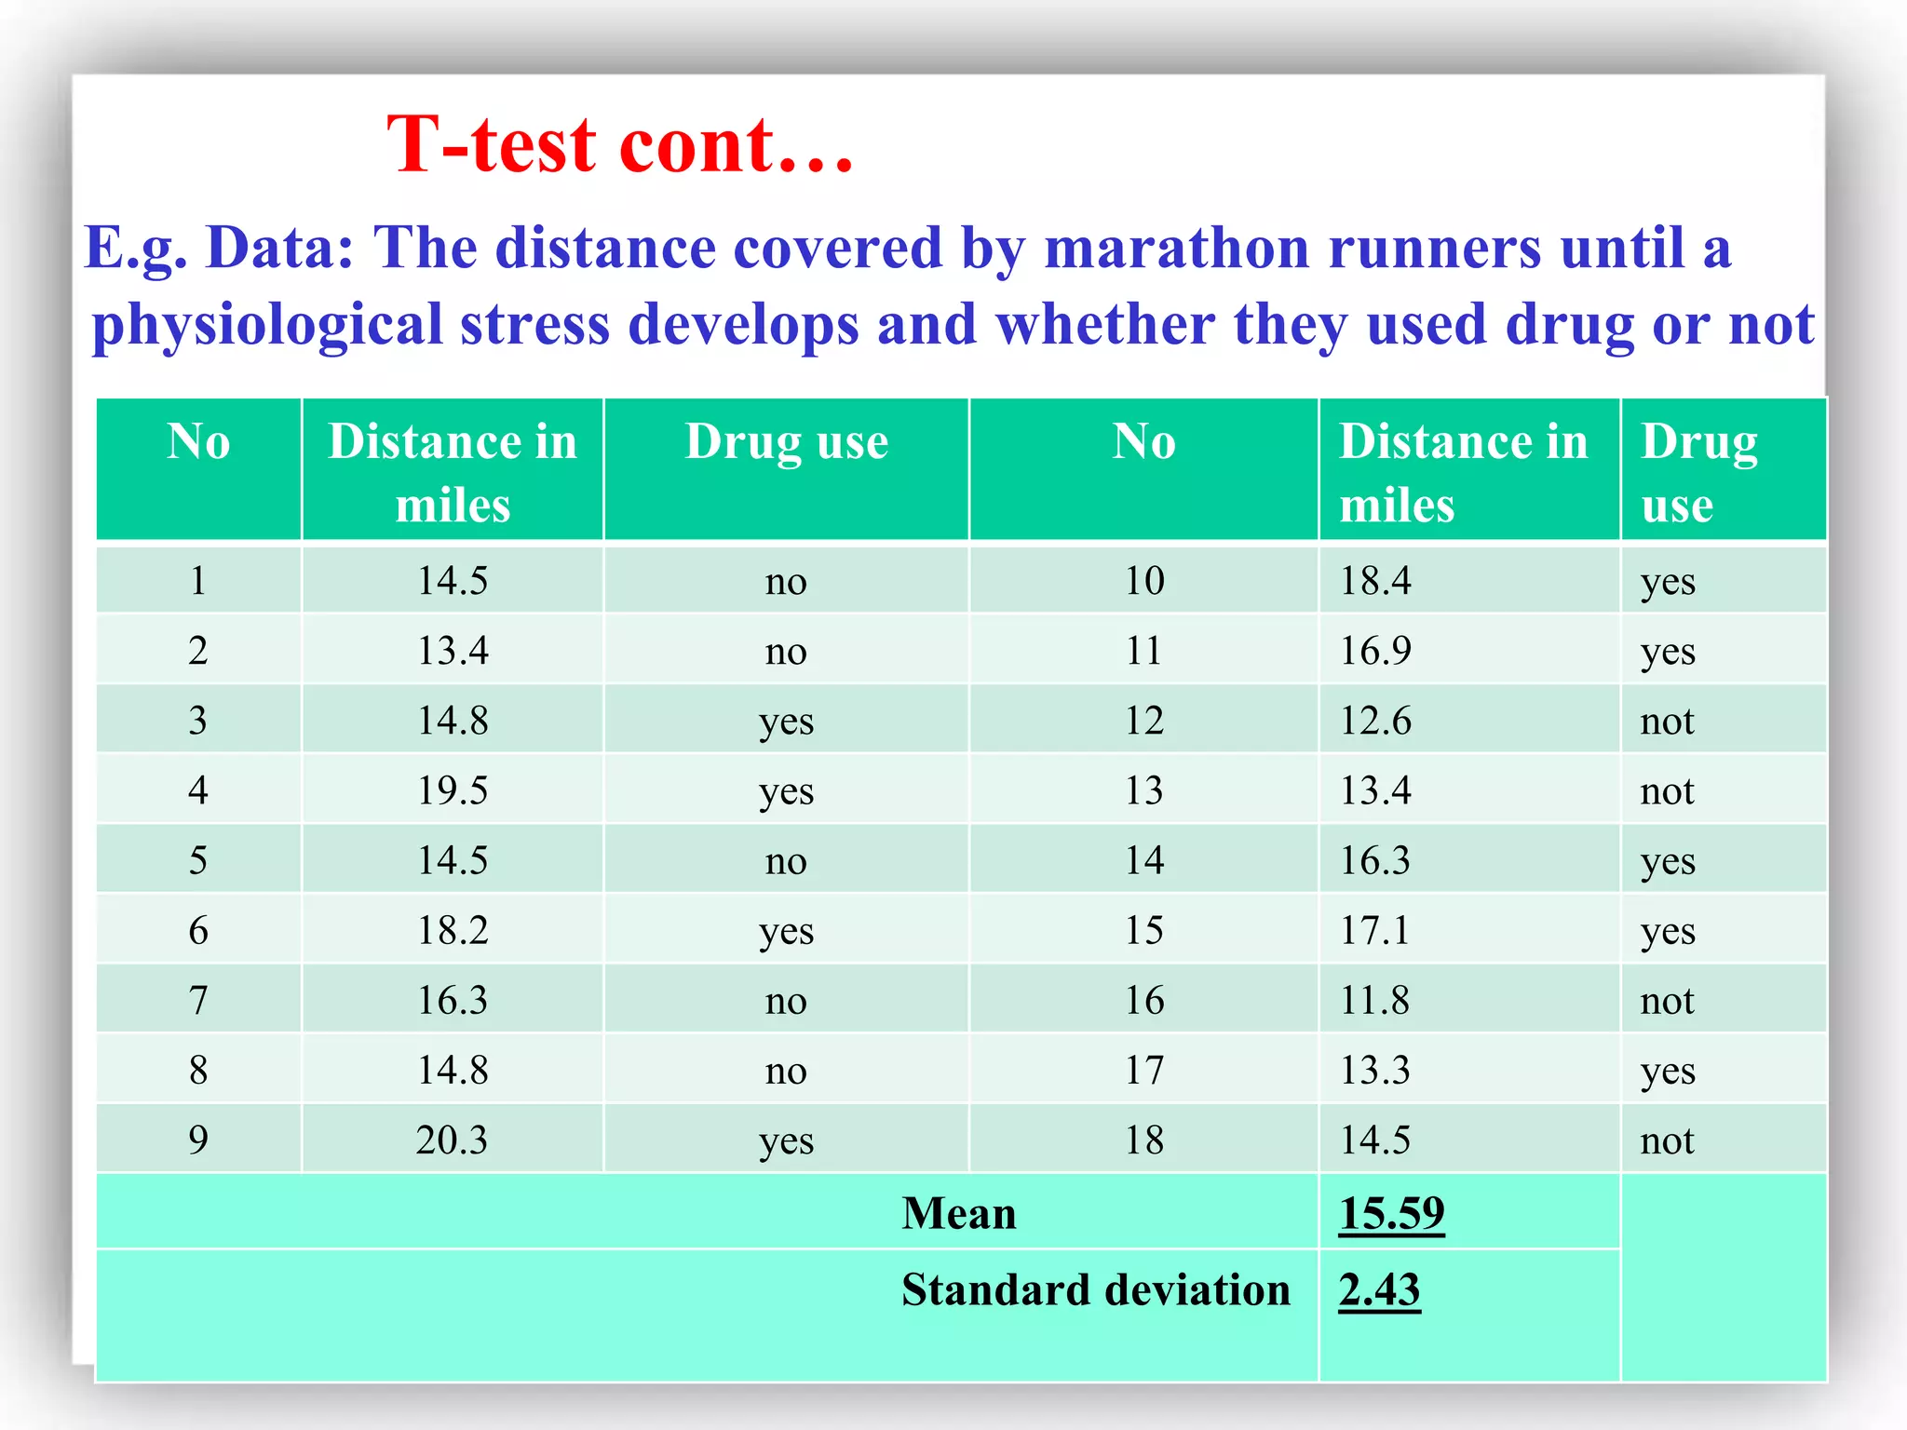
Task: Click the runner number 10 cell
Action: [x=1144, y=581]
